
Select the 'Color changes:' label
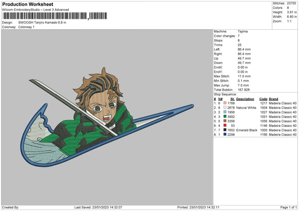225,36
